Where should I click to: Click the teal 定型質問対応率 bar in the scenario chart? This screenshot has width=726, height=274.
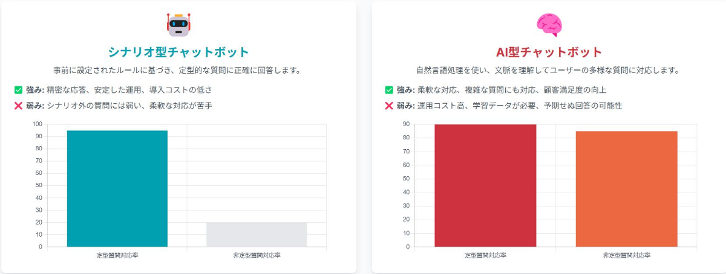117,188
